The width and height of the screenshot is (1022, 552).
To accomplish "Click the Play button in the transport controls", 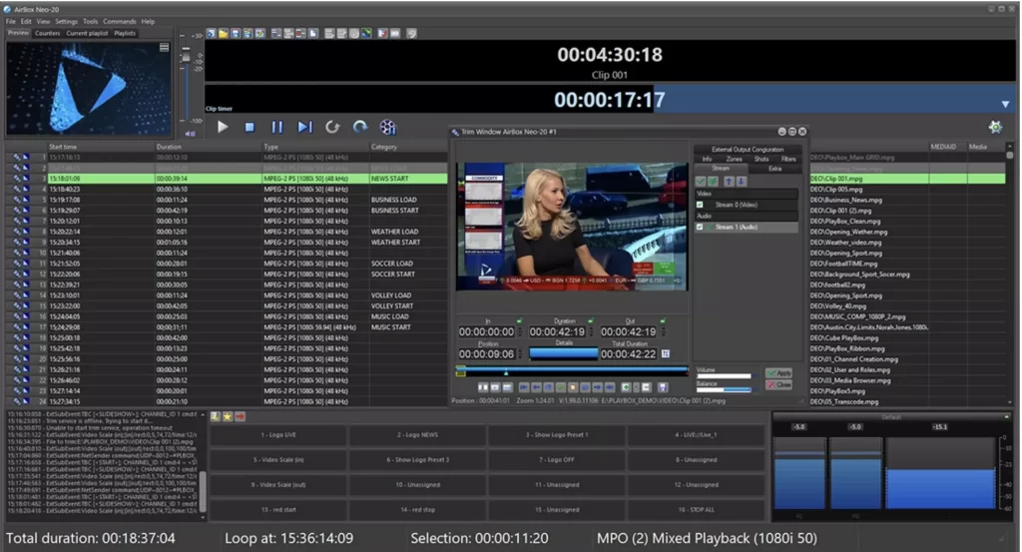I will [223, 127].
